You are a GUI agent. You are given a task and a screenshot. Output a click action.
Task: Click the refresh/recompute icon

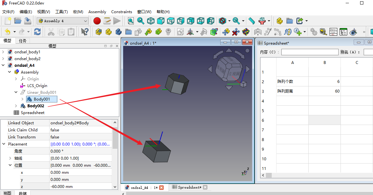[37, 32]
